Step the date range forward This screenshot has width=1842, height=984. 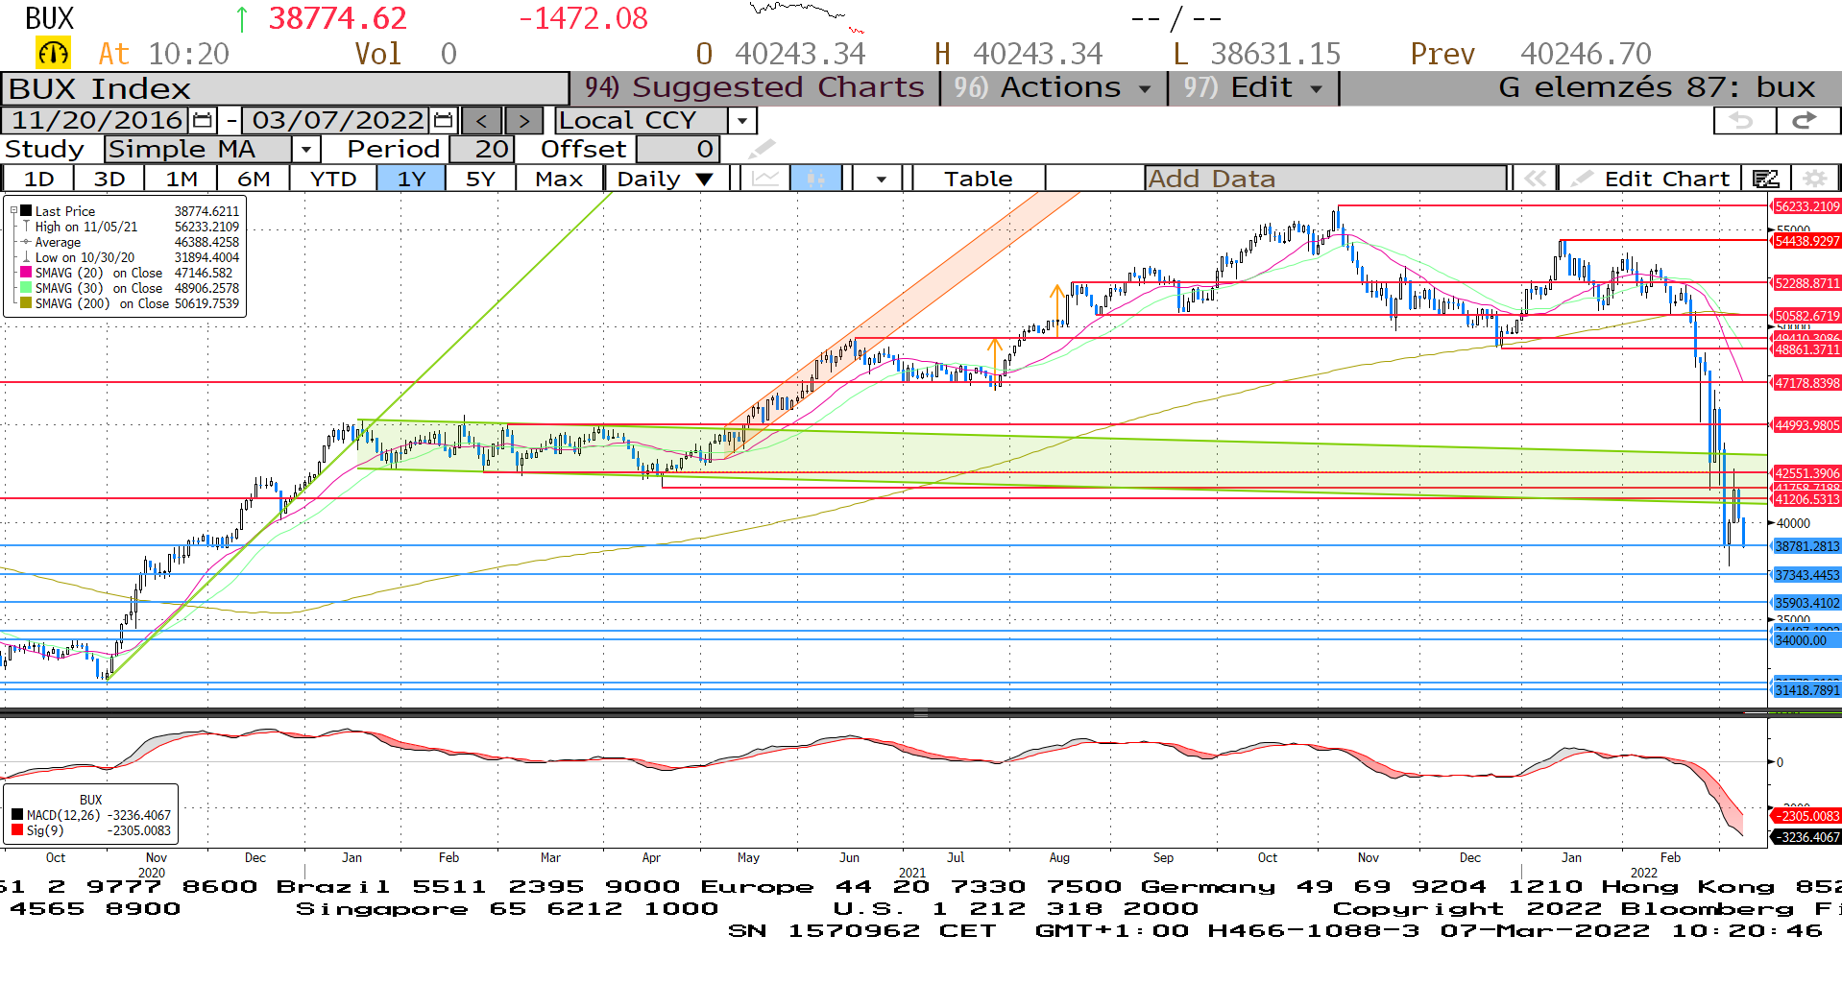(523, 121)
